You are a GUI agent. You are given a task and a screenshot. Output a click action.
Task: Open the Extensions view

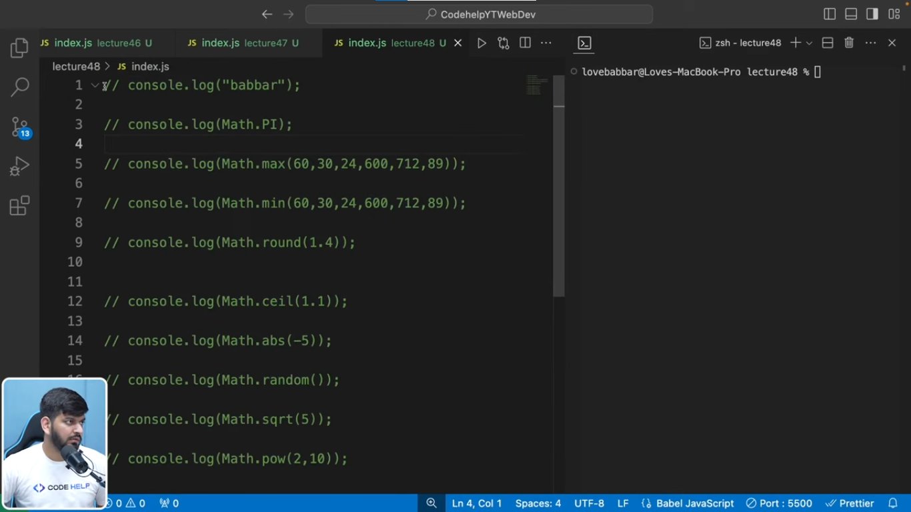pos(19,205)
